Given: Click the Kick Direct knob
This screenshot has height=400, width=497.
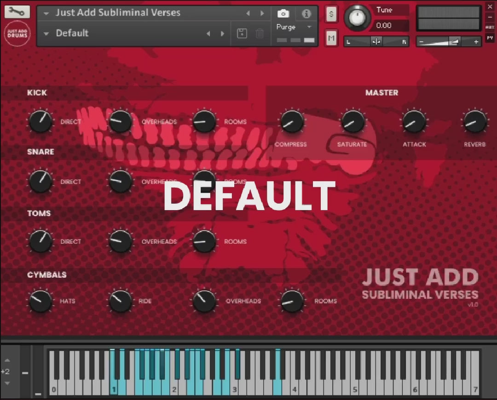Looking at the screenshot, I should (40, 121).
